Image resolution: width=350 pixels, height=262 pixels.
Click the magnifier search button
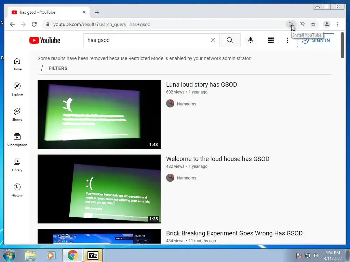point(230,40)
